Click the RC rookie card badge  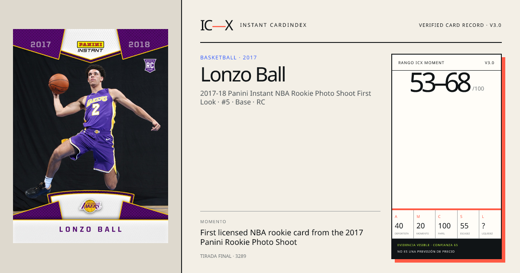click(x=150, y=65)
